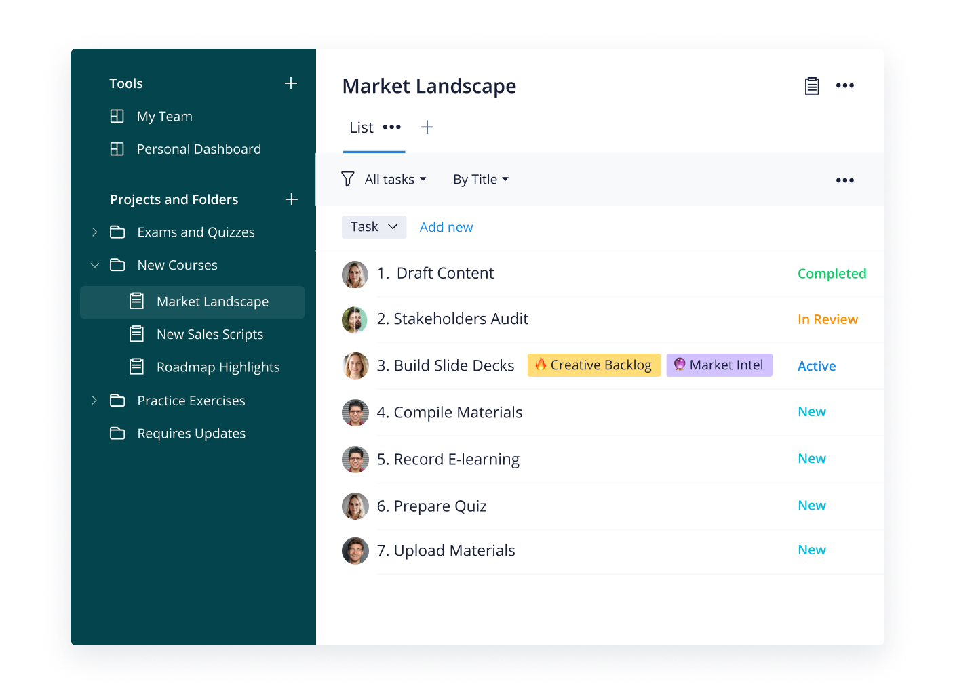Click the New status of Upload Materials
955x694 pixels.
point(812,550)
